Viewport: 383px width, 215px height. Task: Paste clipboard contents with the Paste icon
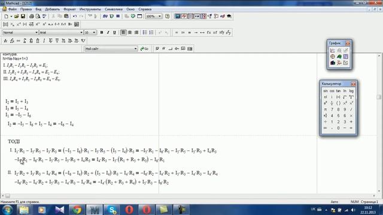pos(66,16)
